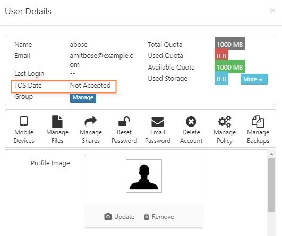Update the profile image
The image size is (282, 236).
point(119,216)
